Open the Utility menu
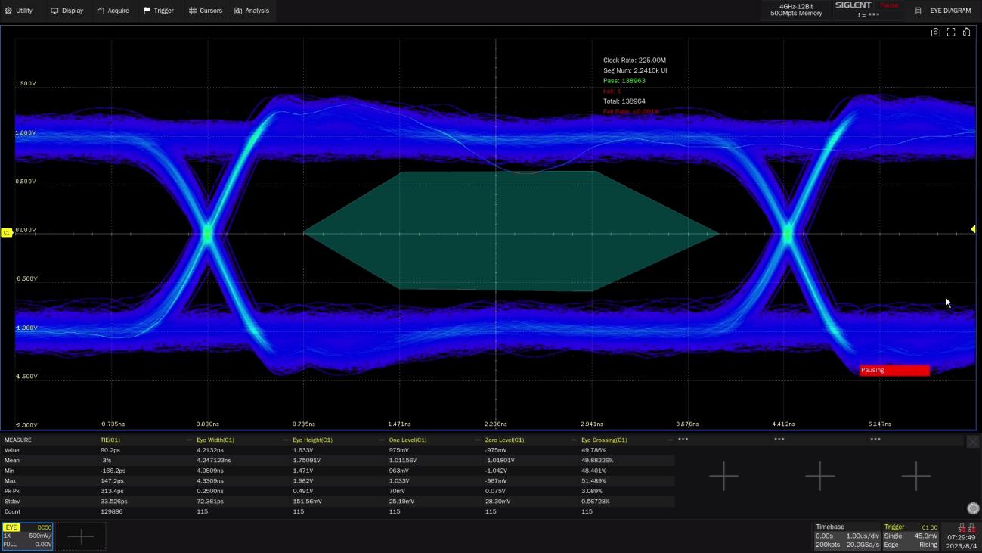Viewport: 982px width, 553px height. pyautogui.click(x=20, y=11)
